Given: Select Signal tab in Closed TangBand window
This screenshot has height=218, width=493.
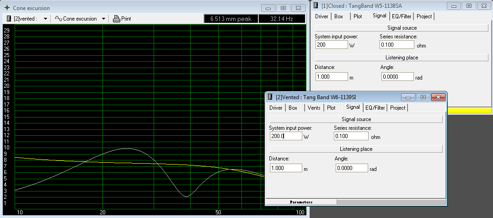Looking at the screenshot, I should coord(380,16).
